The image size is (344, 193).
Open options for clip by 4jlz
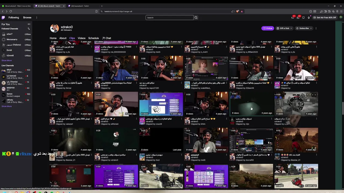pyautogui.click(x=271, y=119)
